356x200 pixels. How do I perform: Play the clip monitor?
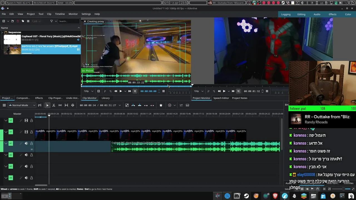point(121,91)
